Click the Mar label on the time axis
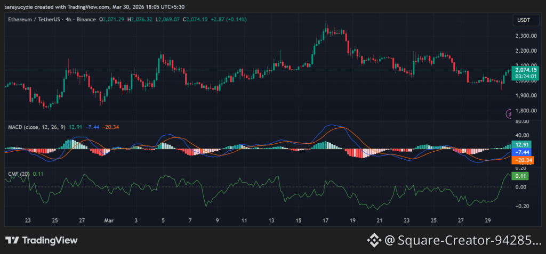Screen dimensions: 546x254 tap(109, 220)
